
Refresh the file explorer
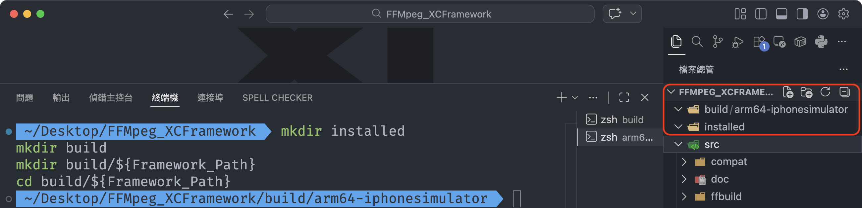click(825, 92)
